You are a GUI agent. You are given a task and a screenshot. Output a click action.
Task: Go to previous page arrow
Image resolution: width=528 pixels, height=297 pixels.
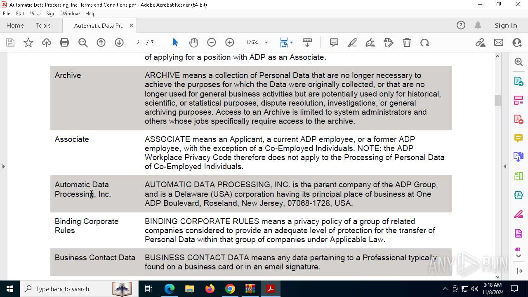coord(101,42)
